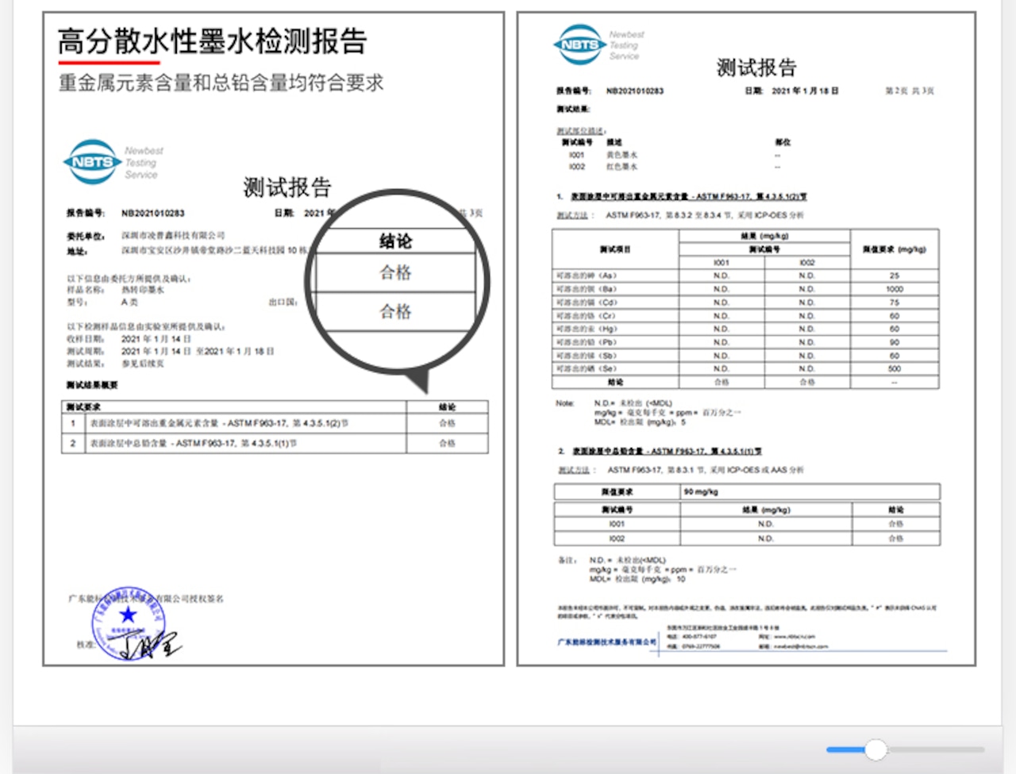Image resolution: width=1016 pixels, height=774 pixels.
Task: Click the title 高分散水性墨水检测报告
Action: pyautogui.click(x=212, y=41)
